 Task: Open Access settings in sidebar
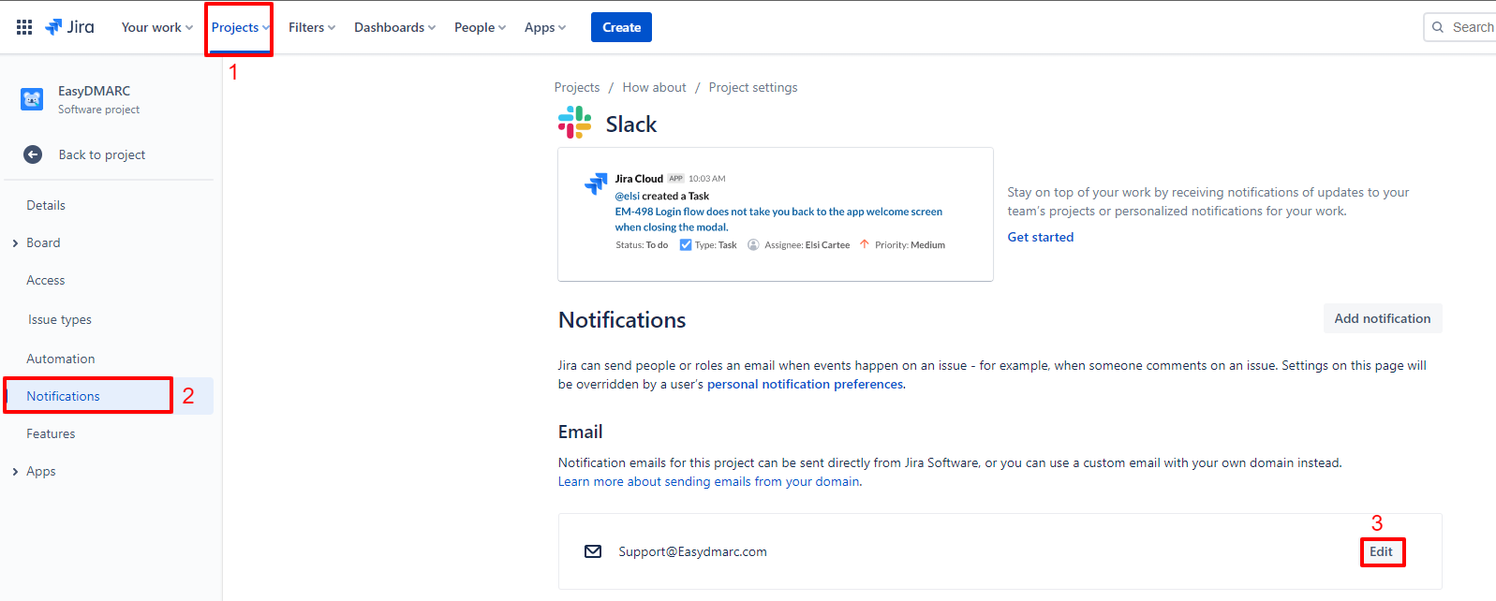(x=46, y=280)
